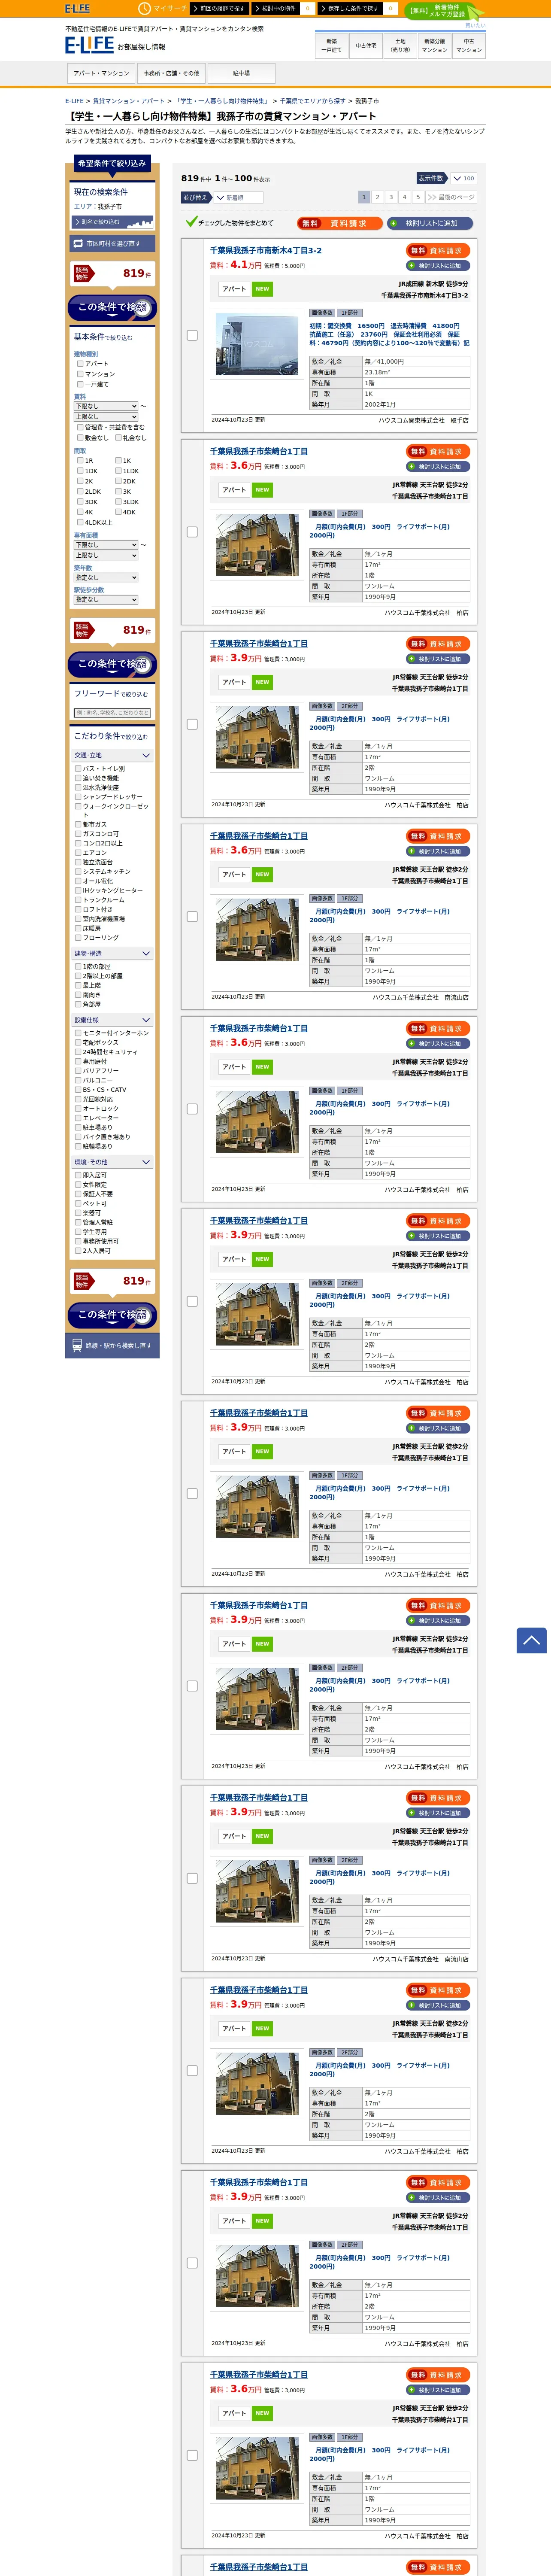This screenshot has width=551, height=2576.
Task: Go to 土地(売り地) in top navigation
Action: [x=400, y=45]
